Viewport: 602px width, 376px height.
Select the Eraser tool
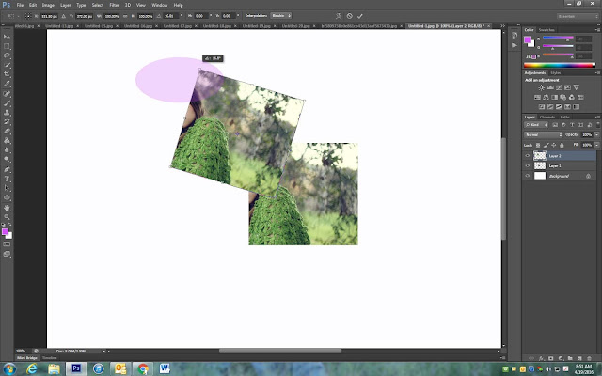[7, 132]
